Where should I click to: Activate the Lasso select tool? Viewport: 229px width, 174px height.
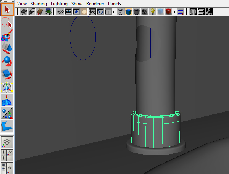pyautogui.click(x=7, y=23)
